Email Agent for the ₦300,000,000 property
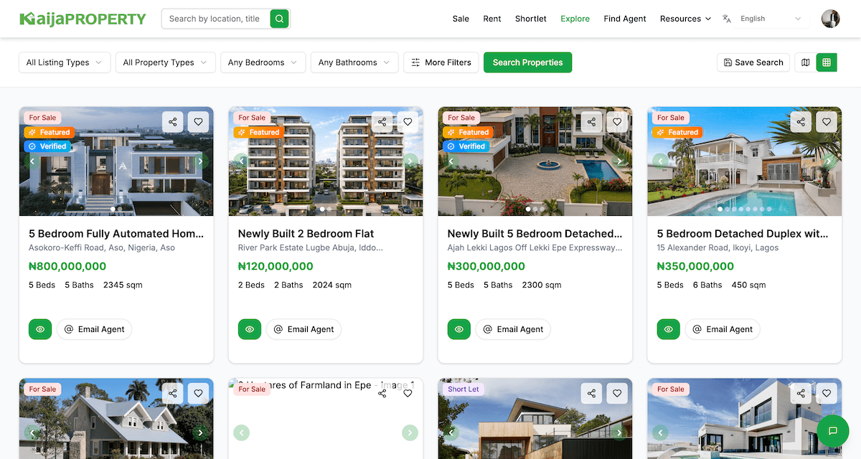861x459 pixels. 513,329
